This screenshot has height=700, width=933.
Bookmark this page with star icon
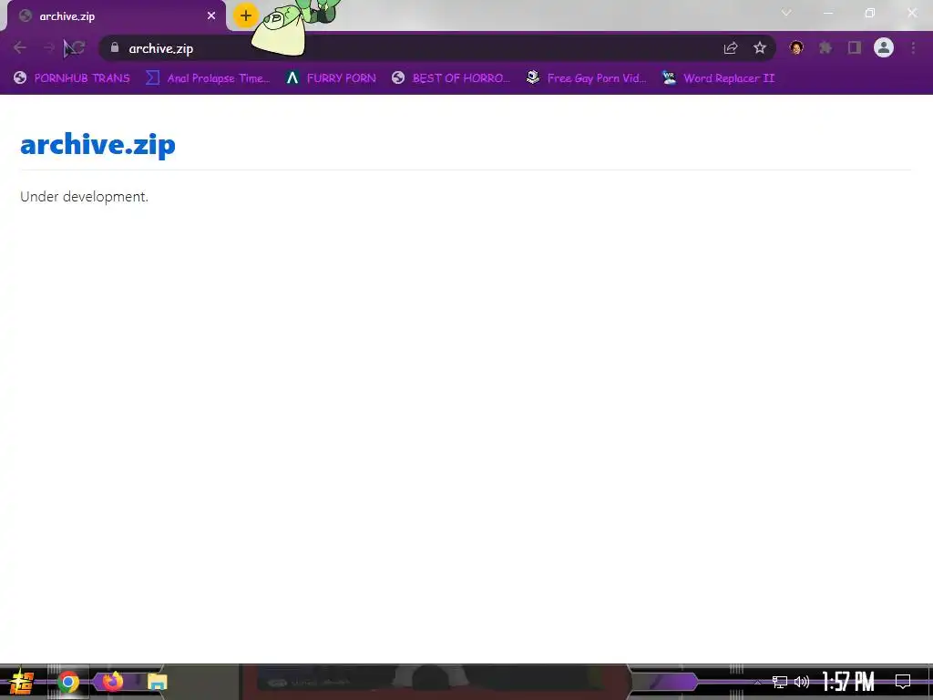point(760,48)
